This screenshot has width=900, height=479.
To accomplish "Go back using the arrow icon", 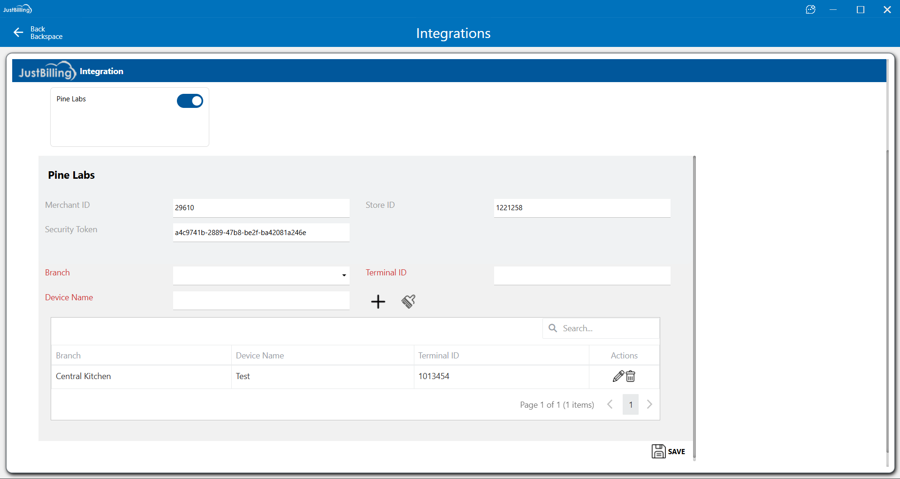I will click(18, 32).
